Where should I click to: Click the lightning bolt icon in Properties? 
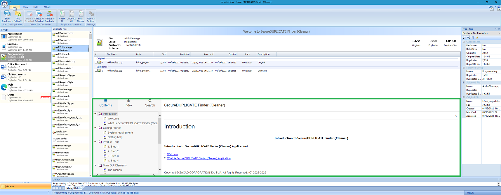pos(477,38)
